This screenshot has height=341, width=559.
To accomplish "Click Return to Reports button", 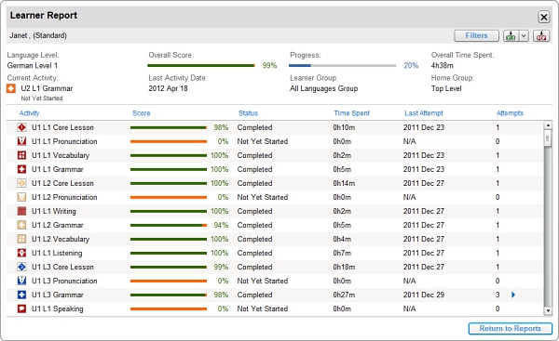I will tap(511, 328).
